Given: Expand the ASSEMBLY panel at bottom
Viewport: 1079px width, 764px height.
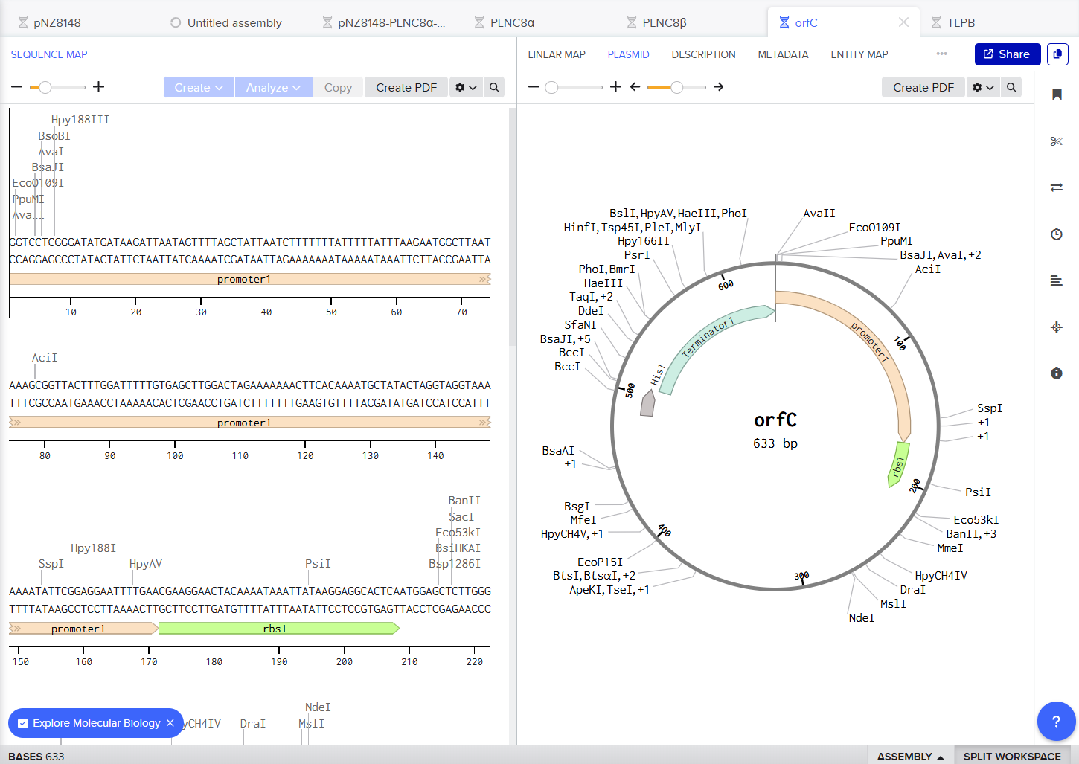Looking at the screenshot, I should click(x=910, y=756).
